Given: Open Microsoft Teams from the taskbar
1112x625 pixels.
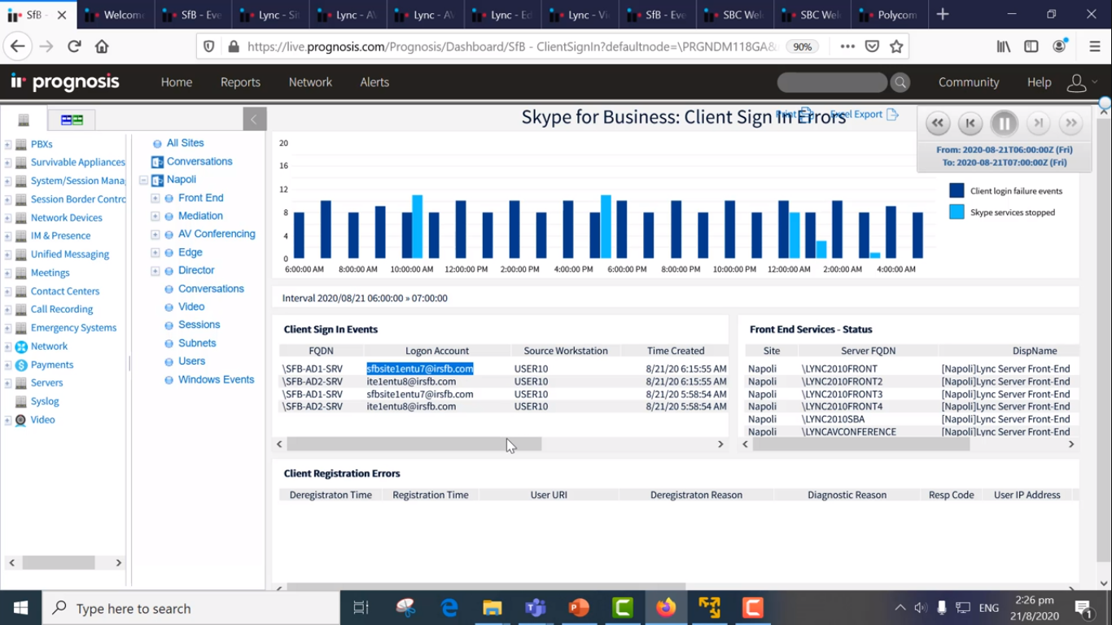Looking at the screenshot, I should point(536,608).
